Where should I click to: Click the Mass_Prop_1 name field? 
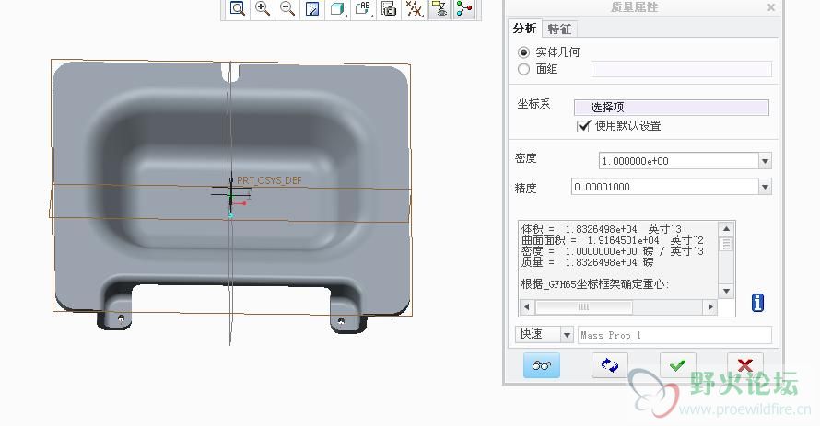[x=674, y=335]
